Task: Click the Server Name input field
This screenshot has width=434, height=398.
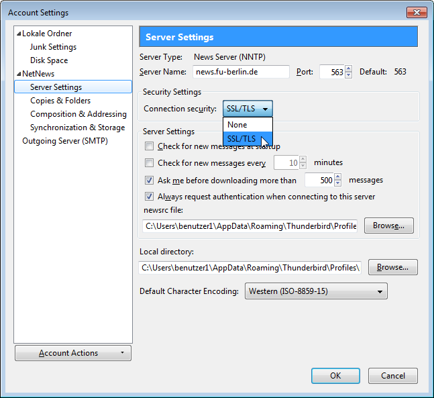Action: pos(241,72)
